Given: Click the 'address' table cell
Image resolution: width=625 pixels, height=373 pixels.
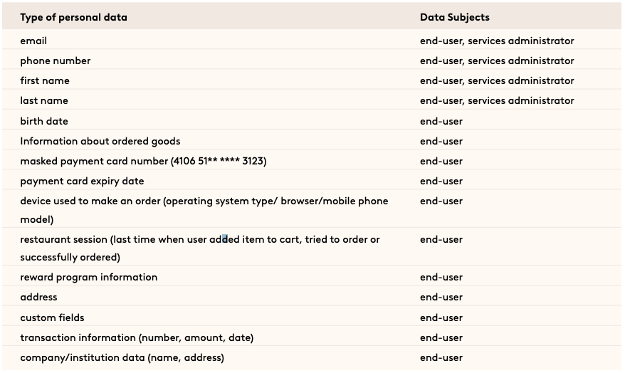Looking at the screenshot, I should (x=38, y=297).
